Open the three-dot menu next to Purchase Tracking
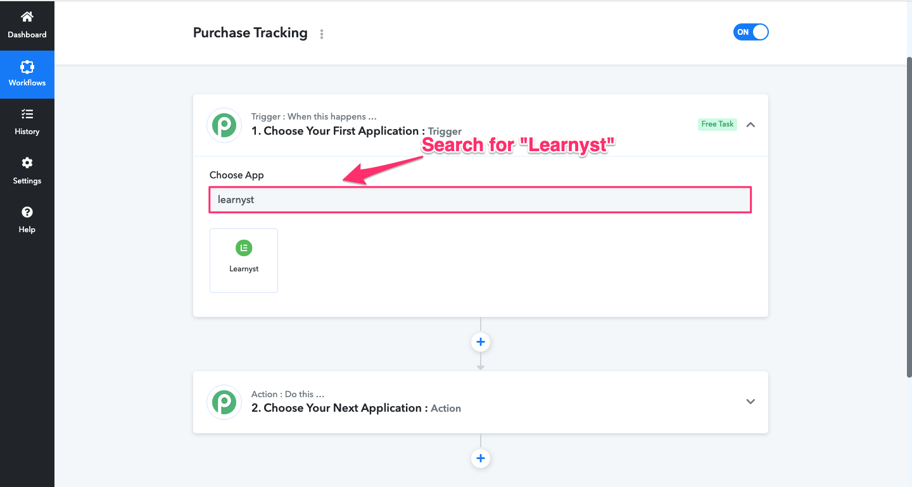This screenshot has height=487, width=912. coord(322,34)
